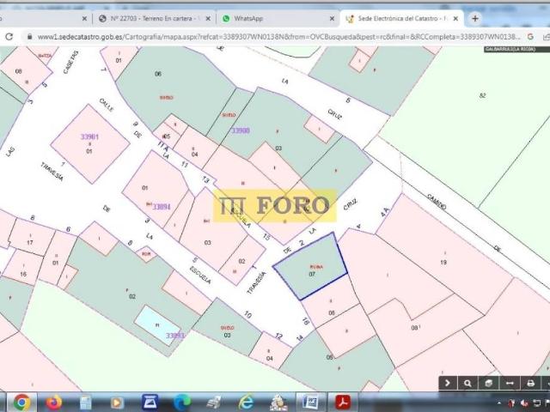Open Google Chrome from the taskbar
The height and width of the screenshot is (412, 550).
(x=21, y=403)
